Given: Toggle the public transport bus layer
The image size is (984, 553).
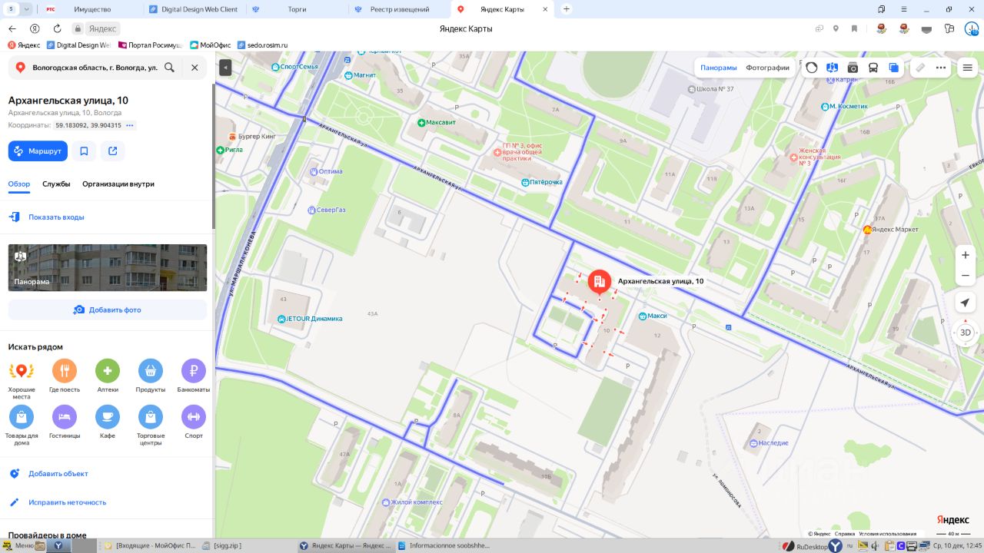Looking at the screenshot, I should [x=873, y=68].
